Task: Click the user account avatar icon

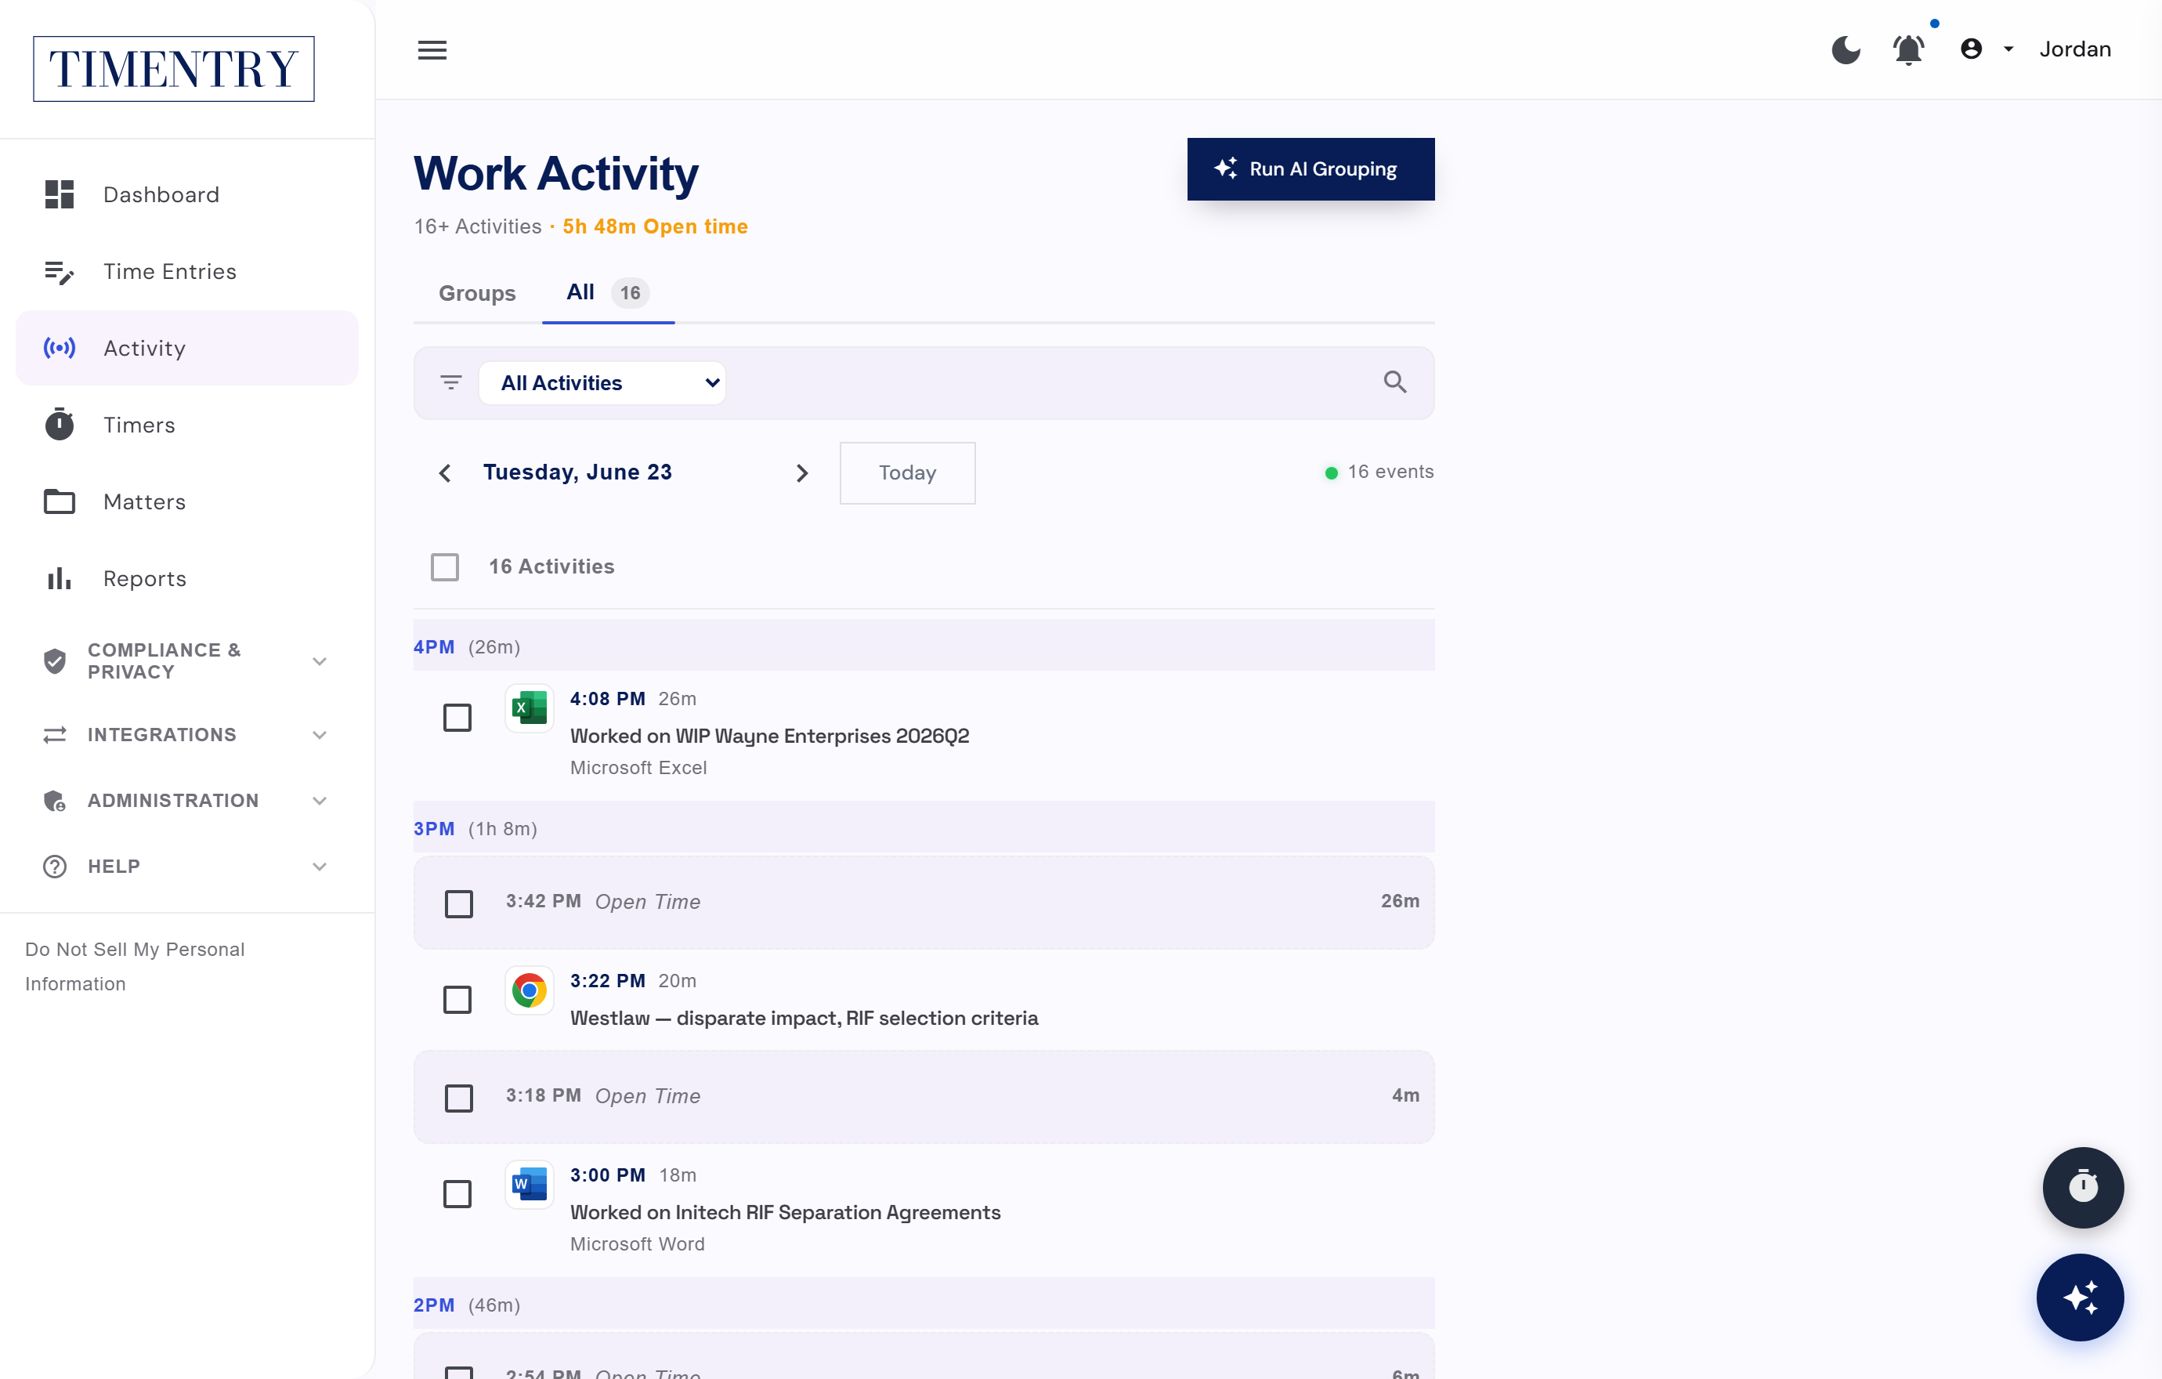Action: tap(1971, 49)
